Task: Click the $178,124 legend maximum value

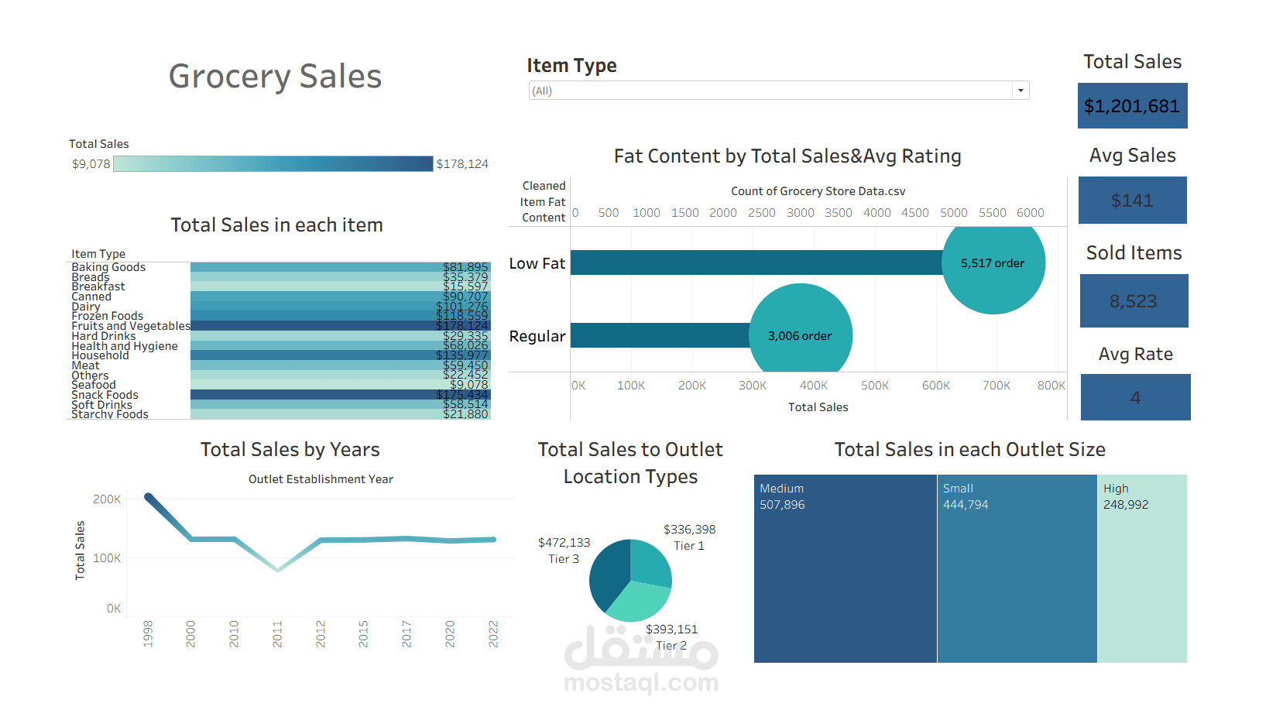Action: coord(462,164)
